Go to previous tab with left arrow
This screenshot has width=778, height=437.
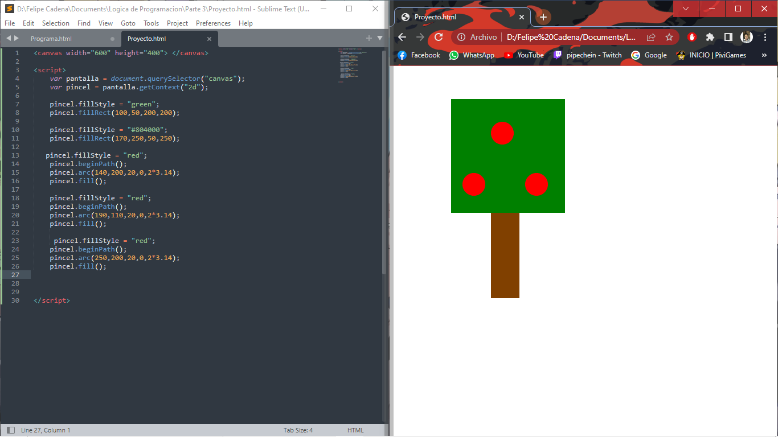9,38
